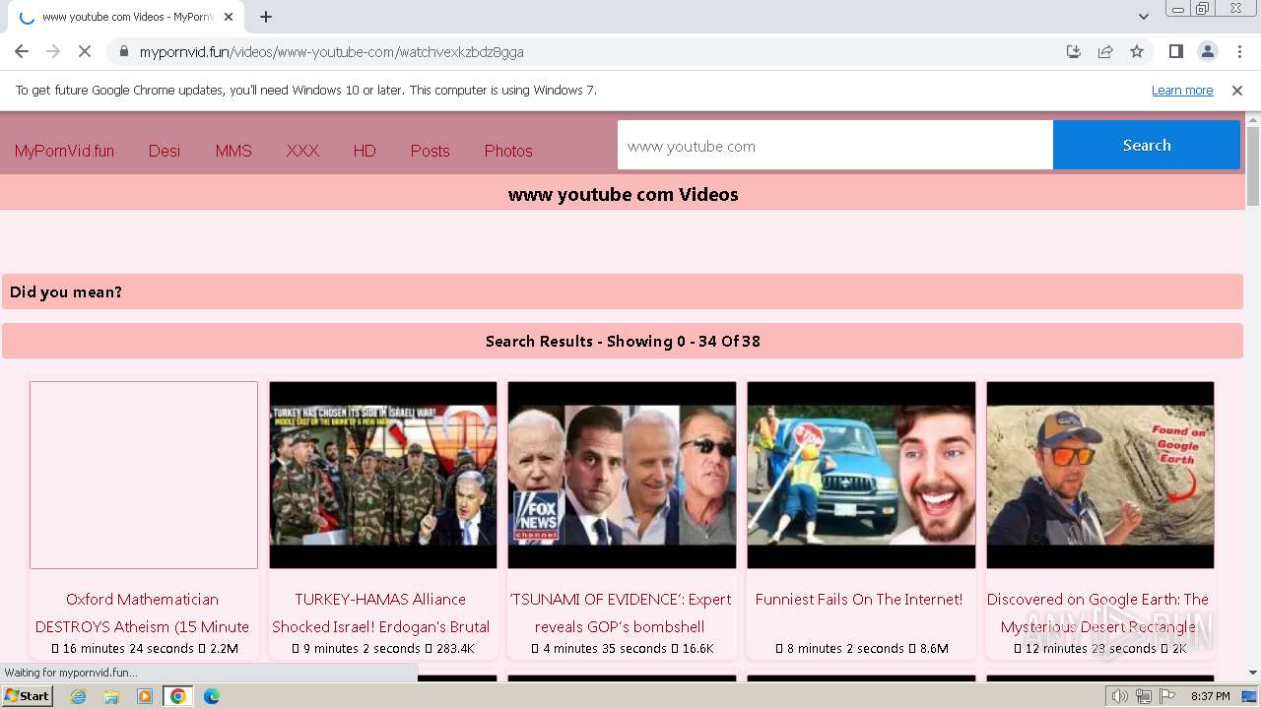
Task: Launch Internet Explorer from taskbar
Action: tap(78, 696)
